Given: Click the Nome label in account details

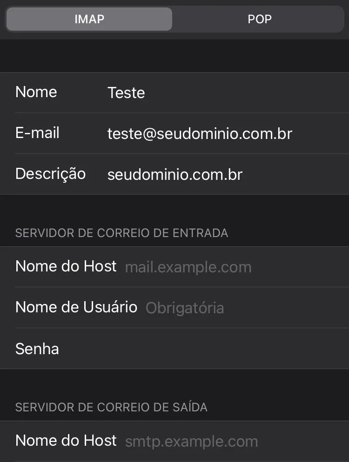Looking at the screenshot, I should tap(36, 92).
